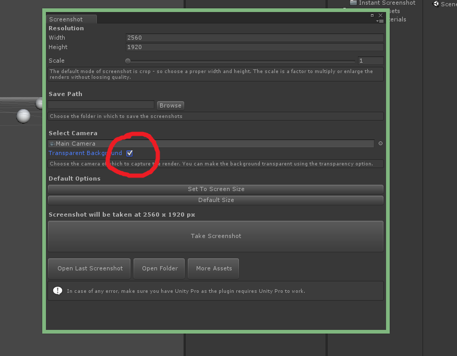Click the Scale slider handle
Viewport: 457px width, 356px height.
(x=128, y=61)
